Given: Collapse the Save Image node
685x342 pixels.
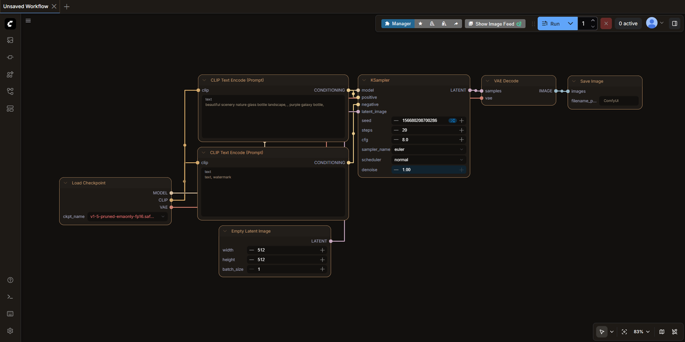Looking at the screenshot, I should pos(574,81).
